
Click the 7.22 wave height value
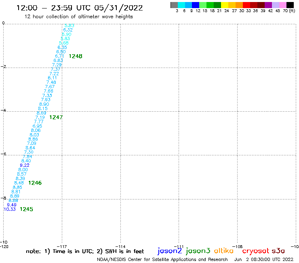(54, 74)
